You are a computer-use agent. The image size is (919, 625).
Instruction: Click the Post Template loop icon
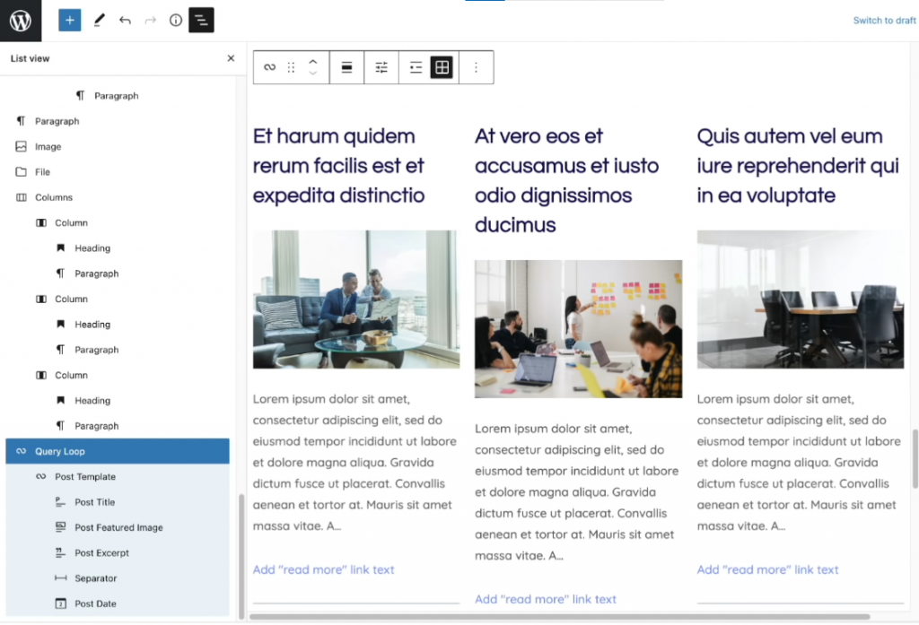[40, 476]
